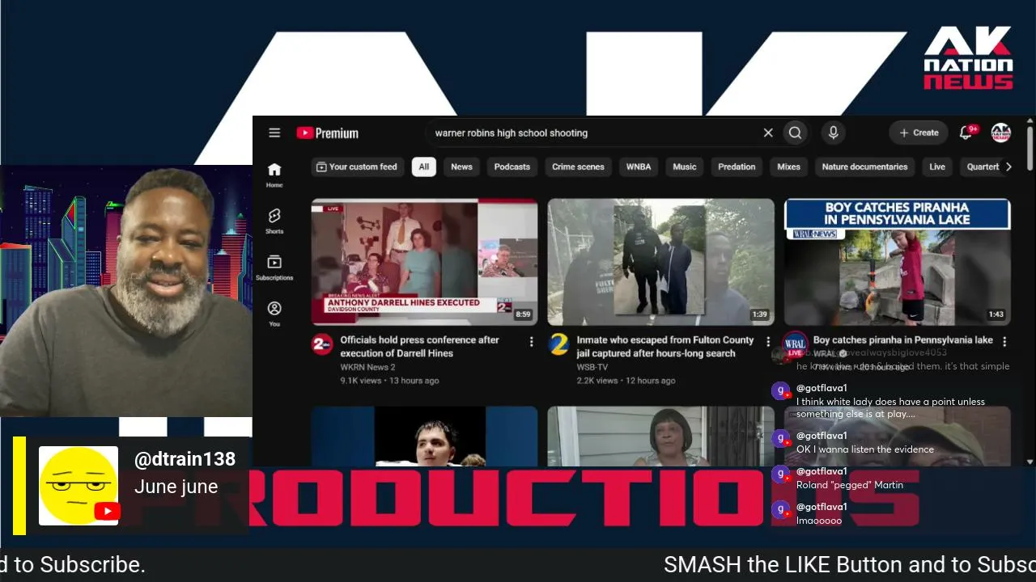Show more filter chips with the arrow
1036x582 pixels.
point(1008,167)
